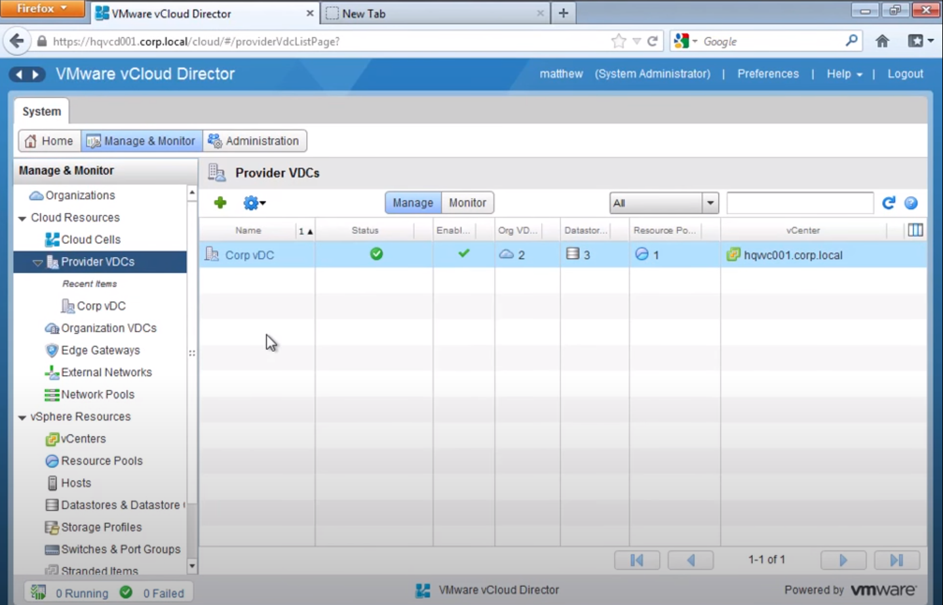The width and height of the screenshot is (943, 605).
Task: Click the search magnifier in the Google box
Action: click(851, 41)
